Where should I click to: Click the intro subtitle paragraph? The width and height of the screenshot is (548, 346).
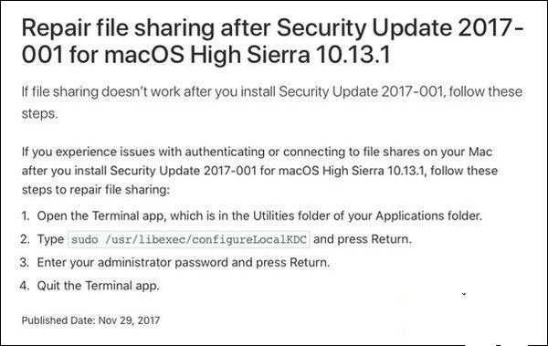pyautogui.click(x=272, y=102)
